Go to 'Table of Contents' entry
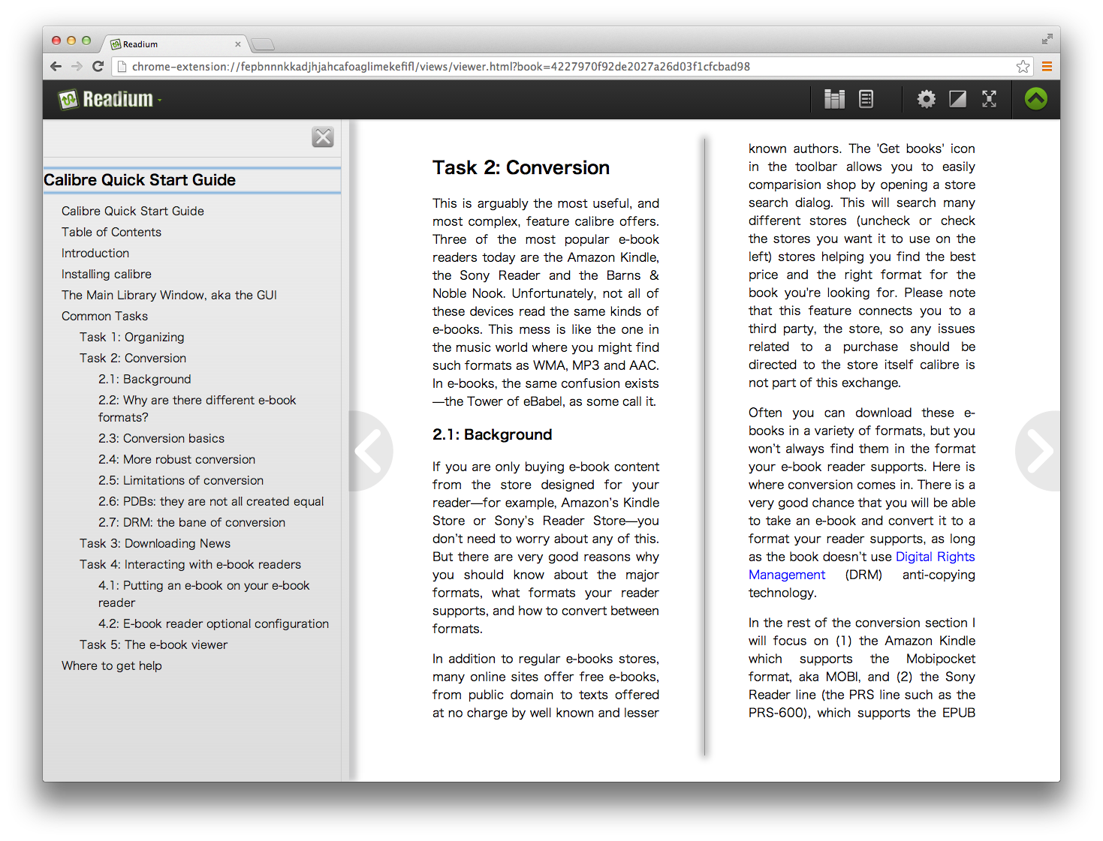The width and height of the screenshot is (1103, 841). click(x=111, y=232)
